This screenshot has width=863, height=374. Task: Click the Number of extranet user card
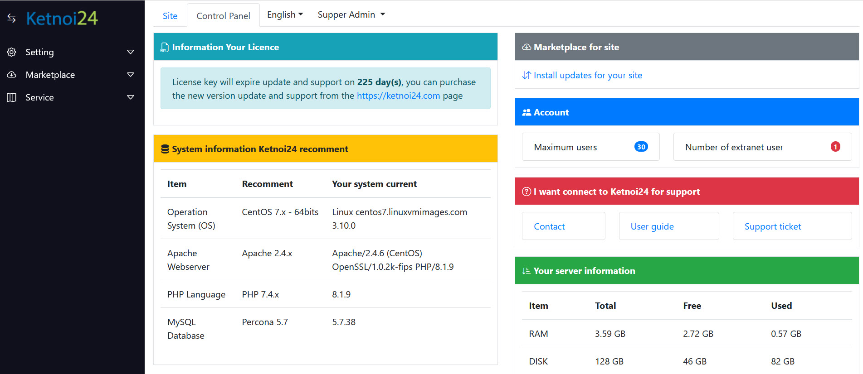coord(762,147)
